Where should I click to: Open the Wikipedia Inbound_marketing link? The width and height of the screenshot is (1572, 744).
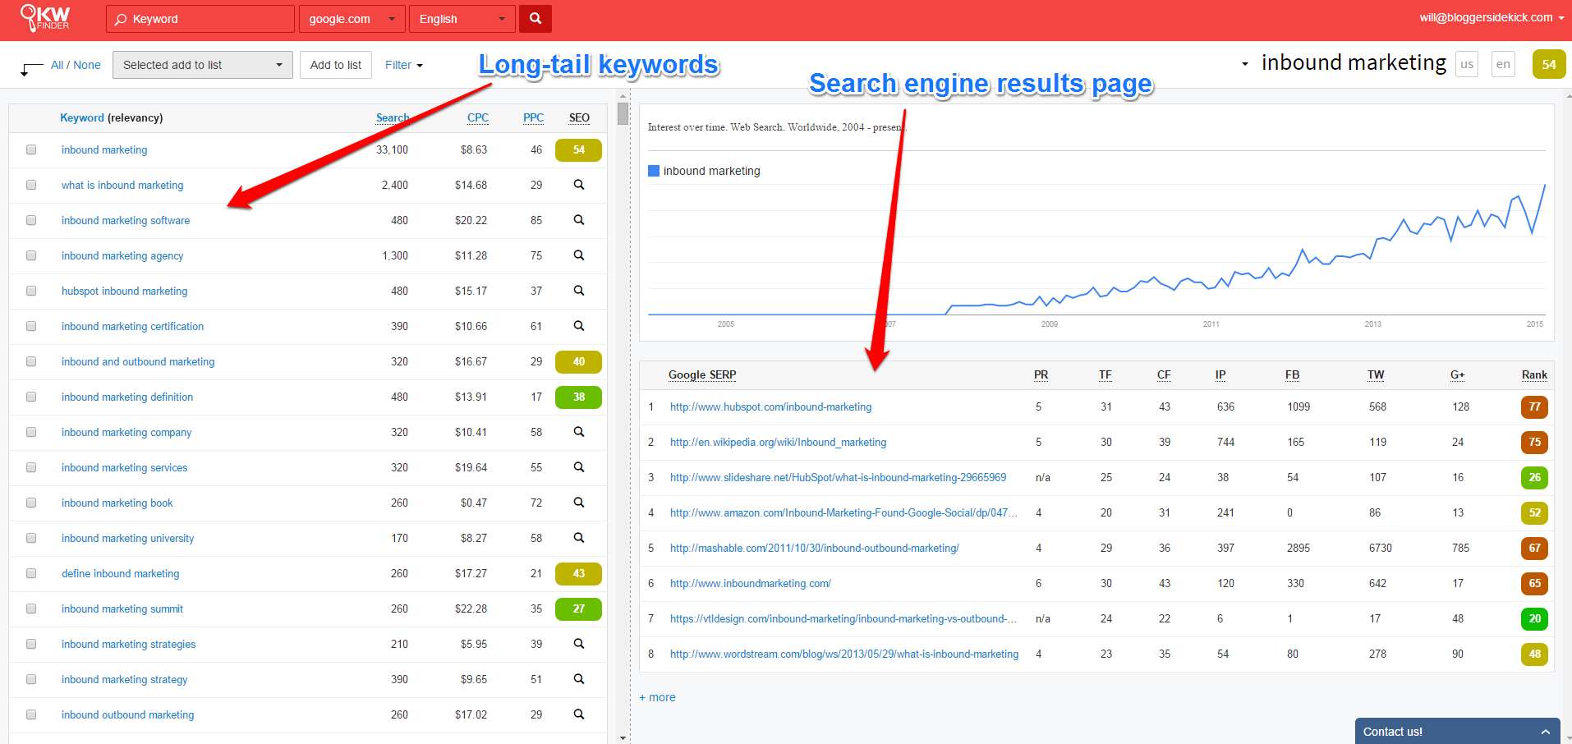[x=778, y=442]
